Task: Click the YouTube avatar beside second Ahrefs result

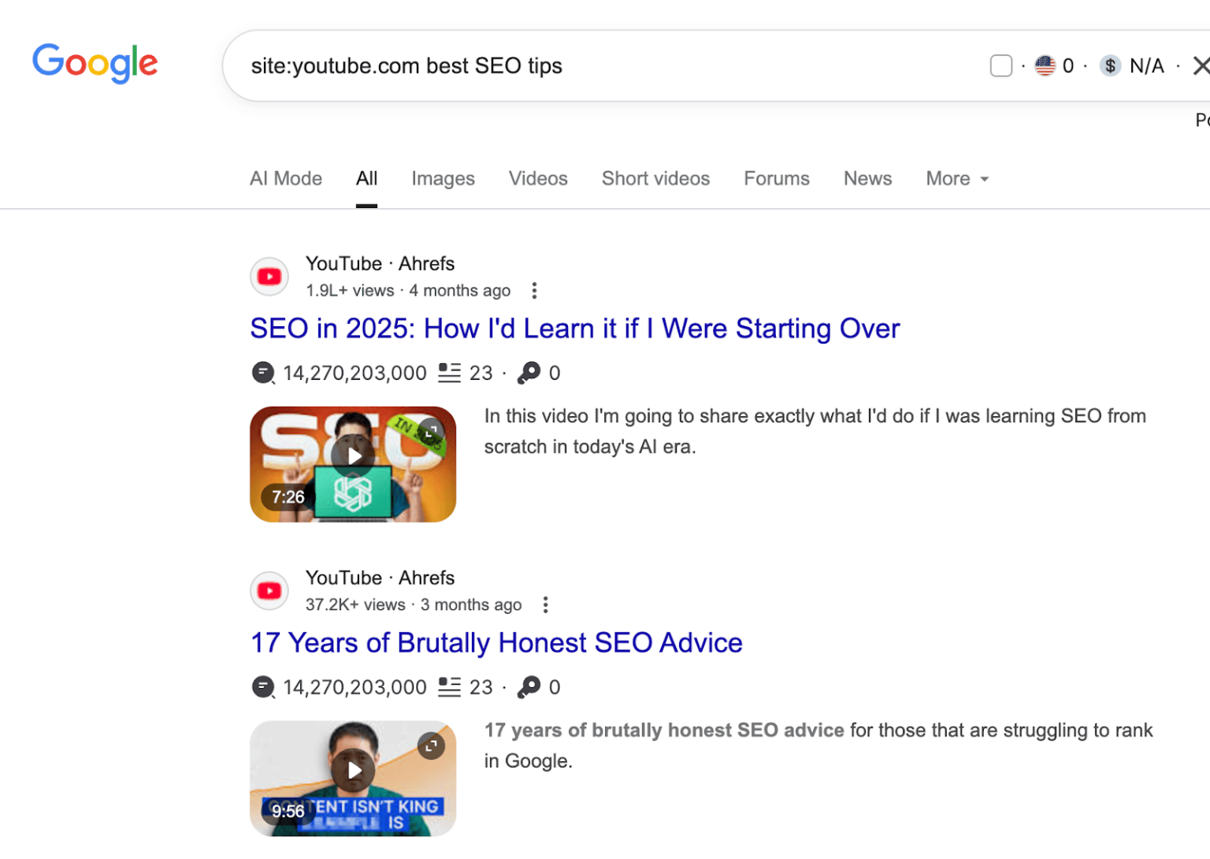Action: (269, 591)
